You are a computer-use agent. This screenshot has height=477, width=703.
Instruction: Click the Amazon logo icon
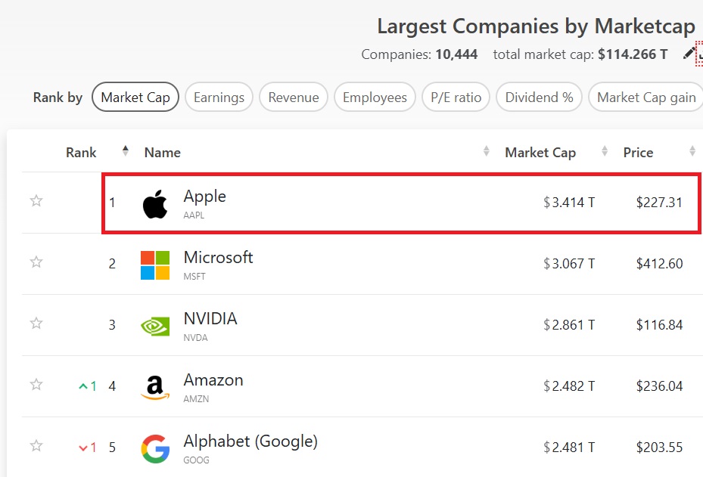click(x=155, y=387)
